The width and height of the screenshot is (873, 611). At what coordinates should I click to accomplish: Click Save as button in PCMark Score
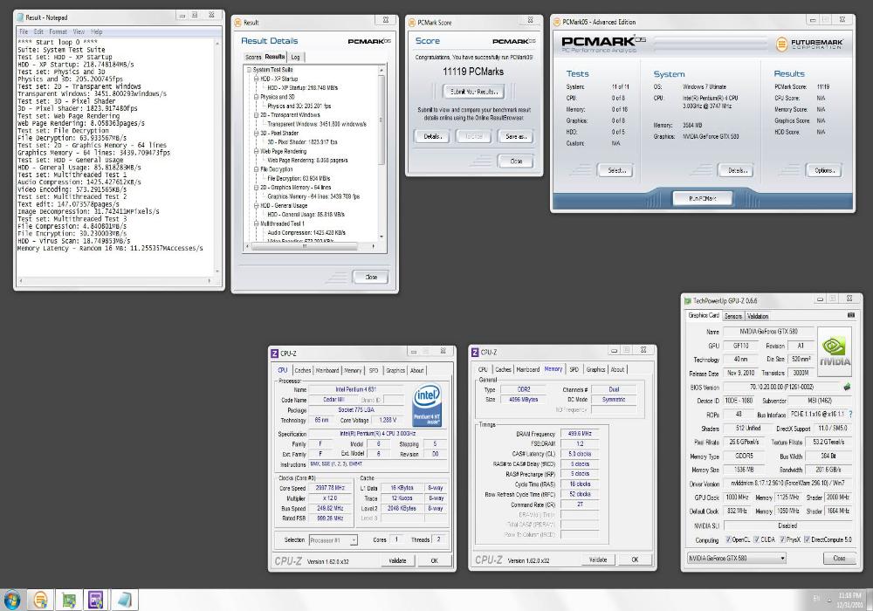[x=516, y=136]
